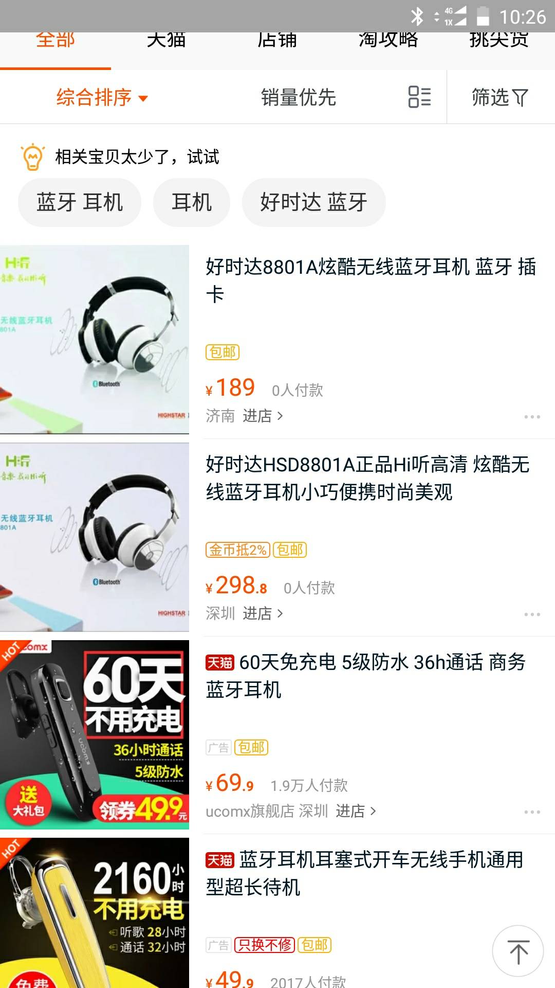
Task: Open more options dots for ¥189 headphone
Action: pyautogui.click(x=532, y=416)
